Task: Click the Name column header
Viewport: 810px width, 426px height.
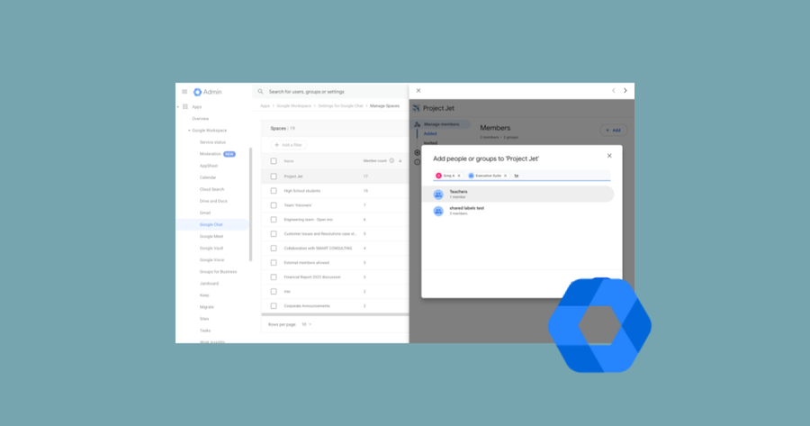Action: (x=289, y=161)
